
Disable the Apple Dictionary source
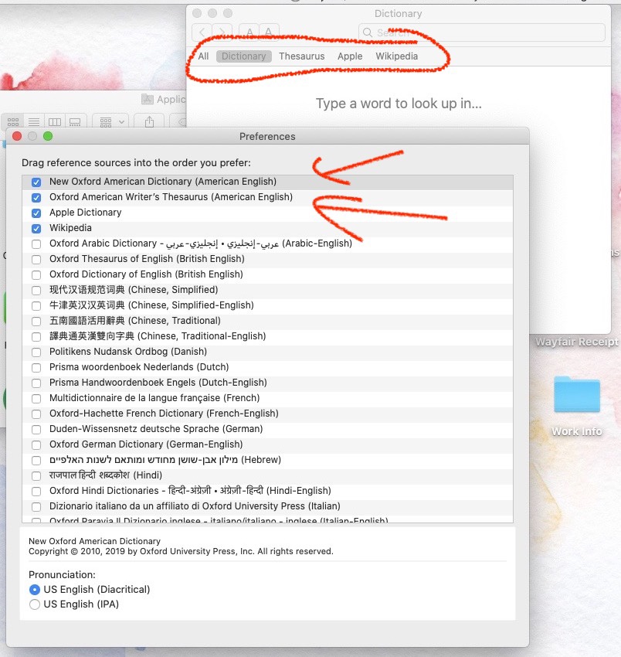(36, 213)
